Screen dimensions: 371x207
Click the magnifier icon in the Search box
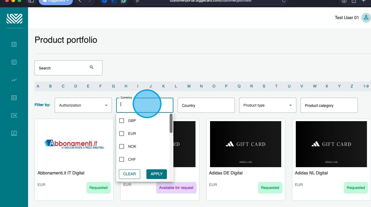(x=92, y=67)
